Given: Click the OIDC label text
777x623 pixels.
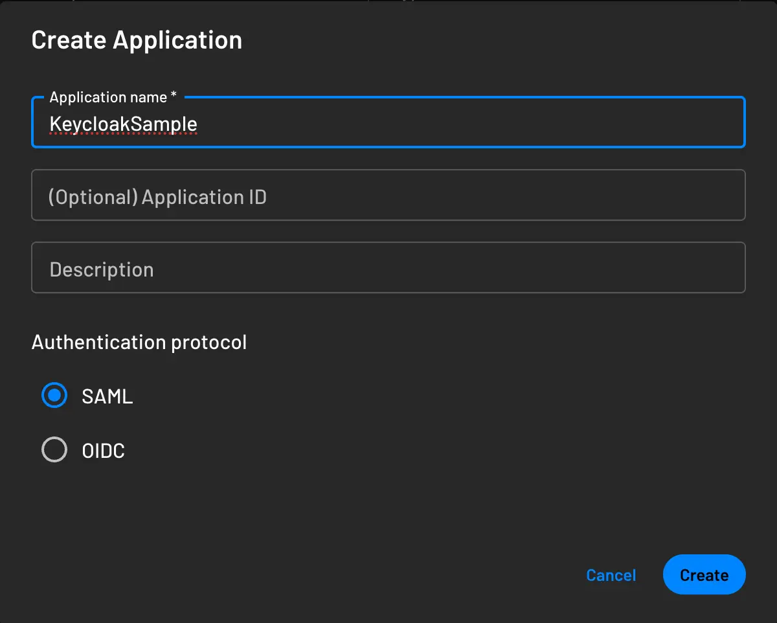Looking at the screenshot, I should (102, 449).
